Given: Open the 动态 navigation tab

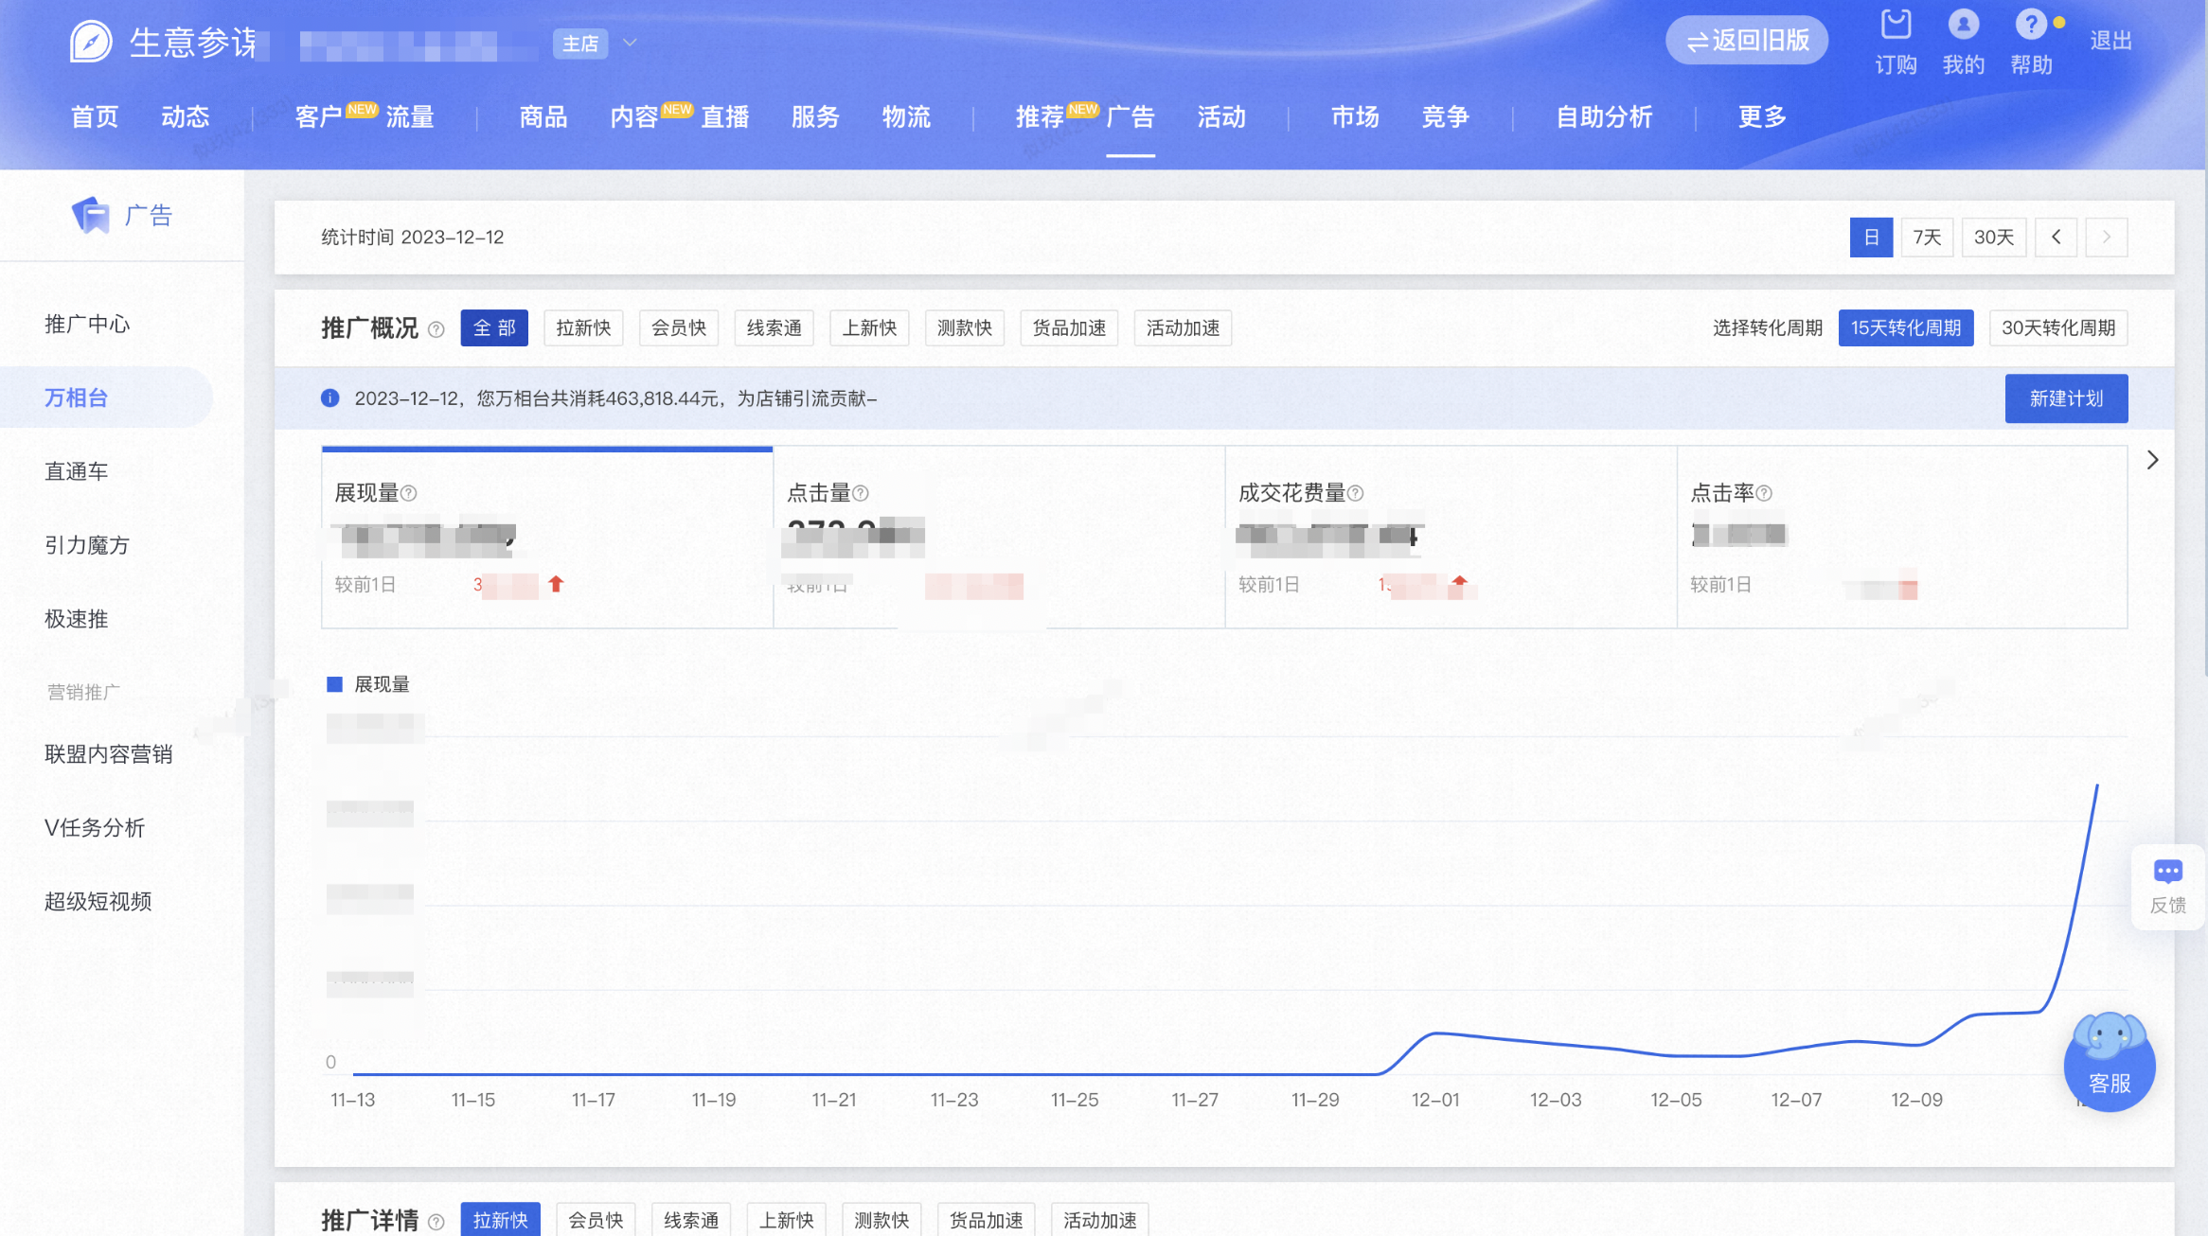Looking at the screenshot, I should (186, 116).
